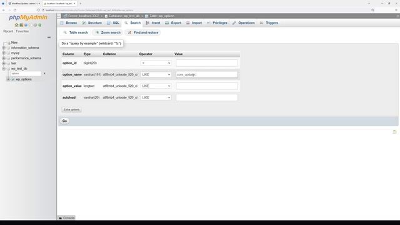
Task: Open the autoload LIKE operator dropdown
Action: point(156,97)
